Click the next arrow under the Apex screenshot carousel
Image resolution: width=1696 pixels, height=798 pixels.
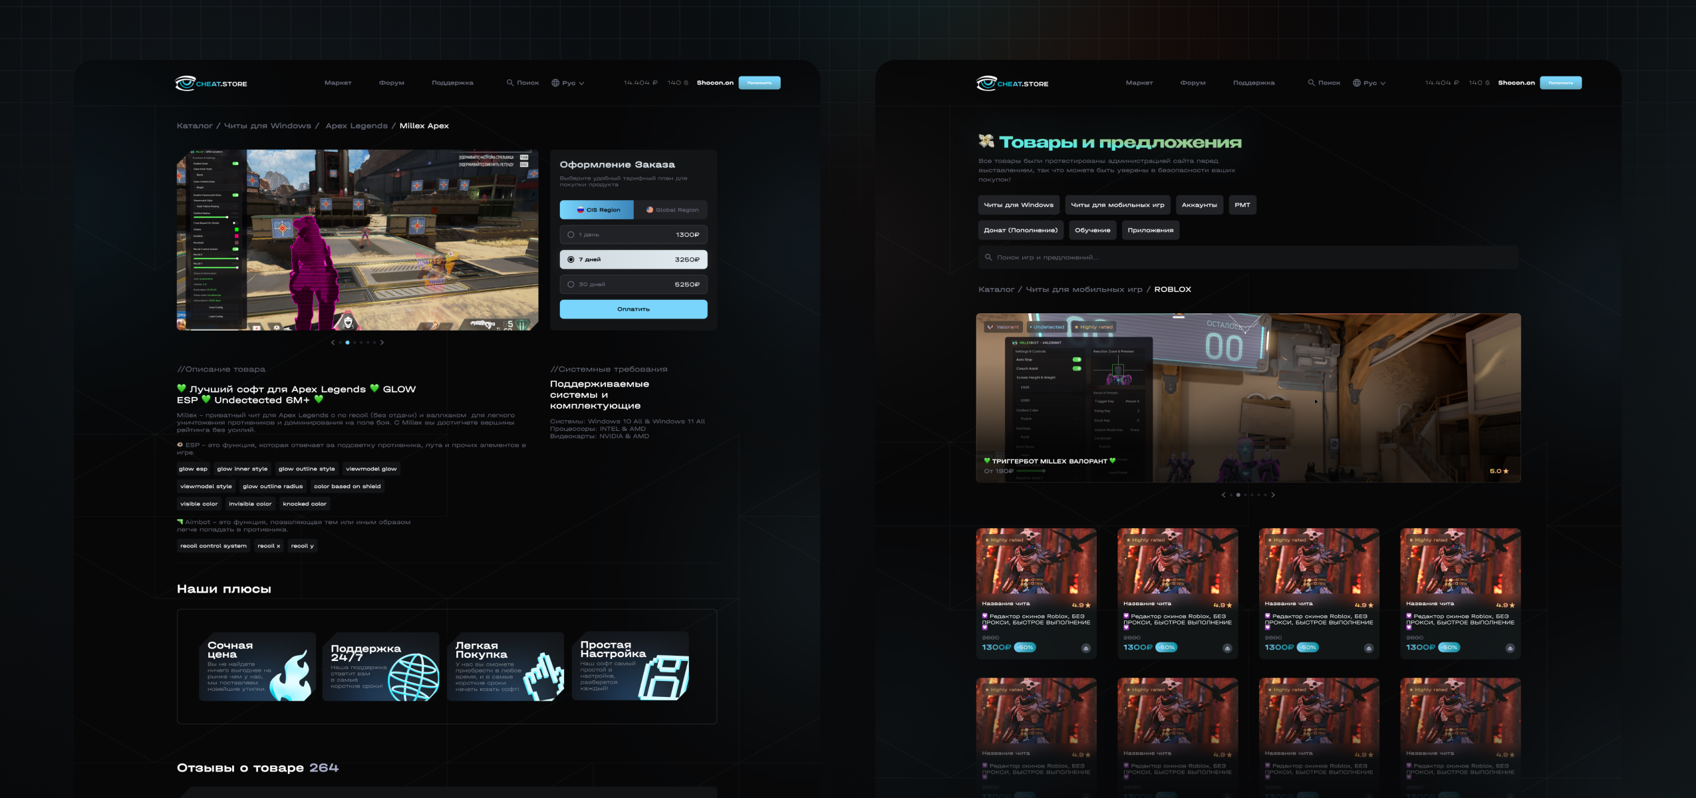point(382,342)
